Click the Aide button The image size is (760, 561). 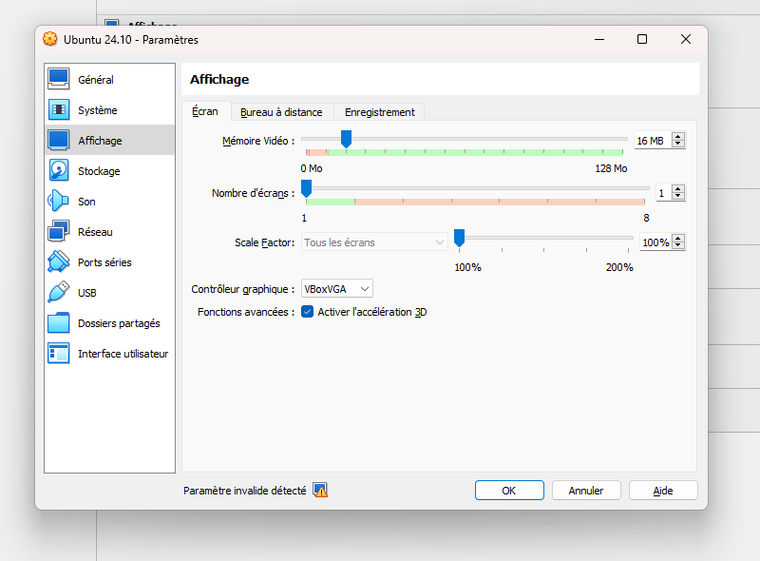tap(663, 490)
